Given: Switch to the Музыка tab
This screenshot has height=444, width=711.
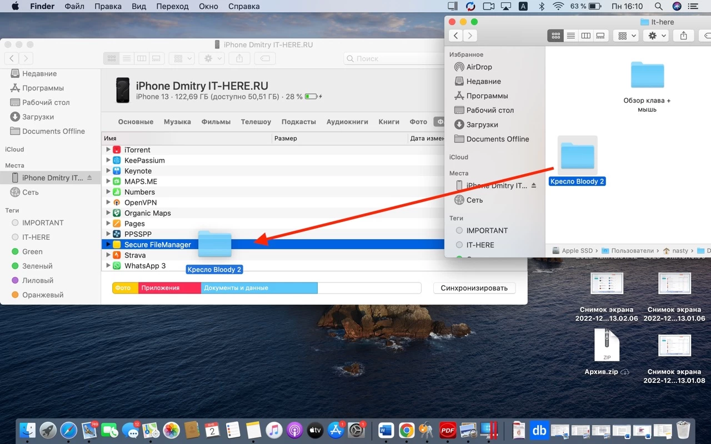Looking at the screenshot, I should tap(177, 122).
